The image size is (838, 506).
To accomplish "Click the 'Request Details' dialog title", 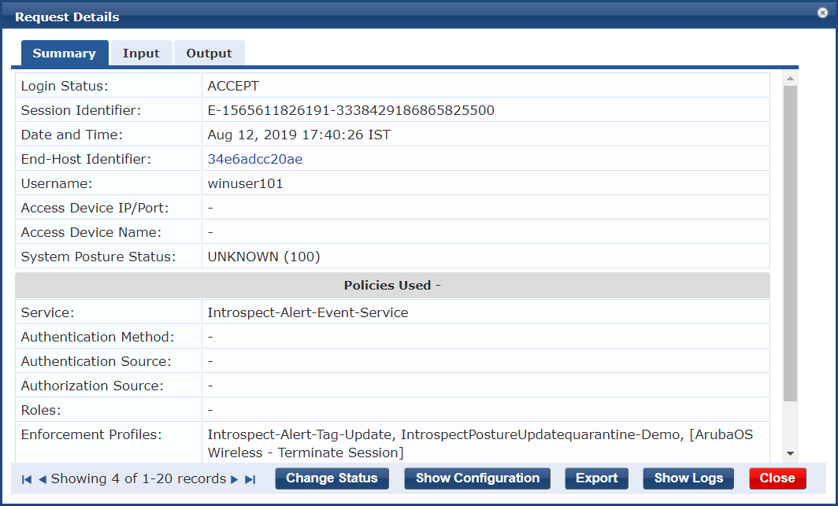I will point(67,17).
